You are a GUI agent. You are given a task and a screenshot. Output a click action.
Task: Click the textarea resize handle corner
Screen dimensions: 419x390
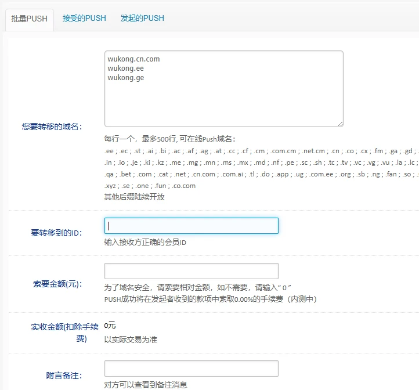(340, 123)
